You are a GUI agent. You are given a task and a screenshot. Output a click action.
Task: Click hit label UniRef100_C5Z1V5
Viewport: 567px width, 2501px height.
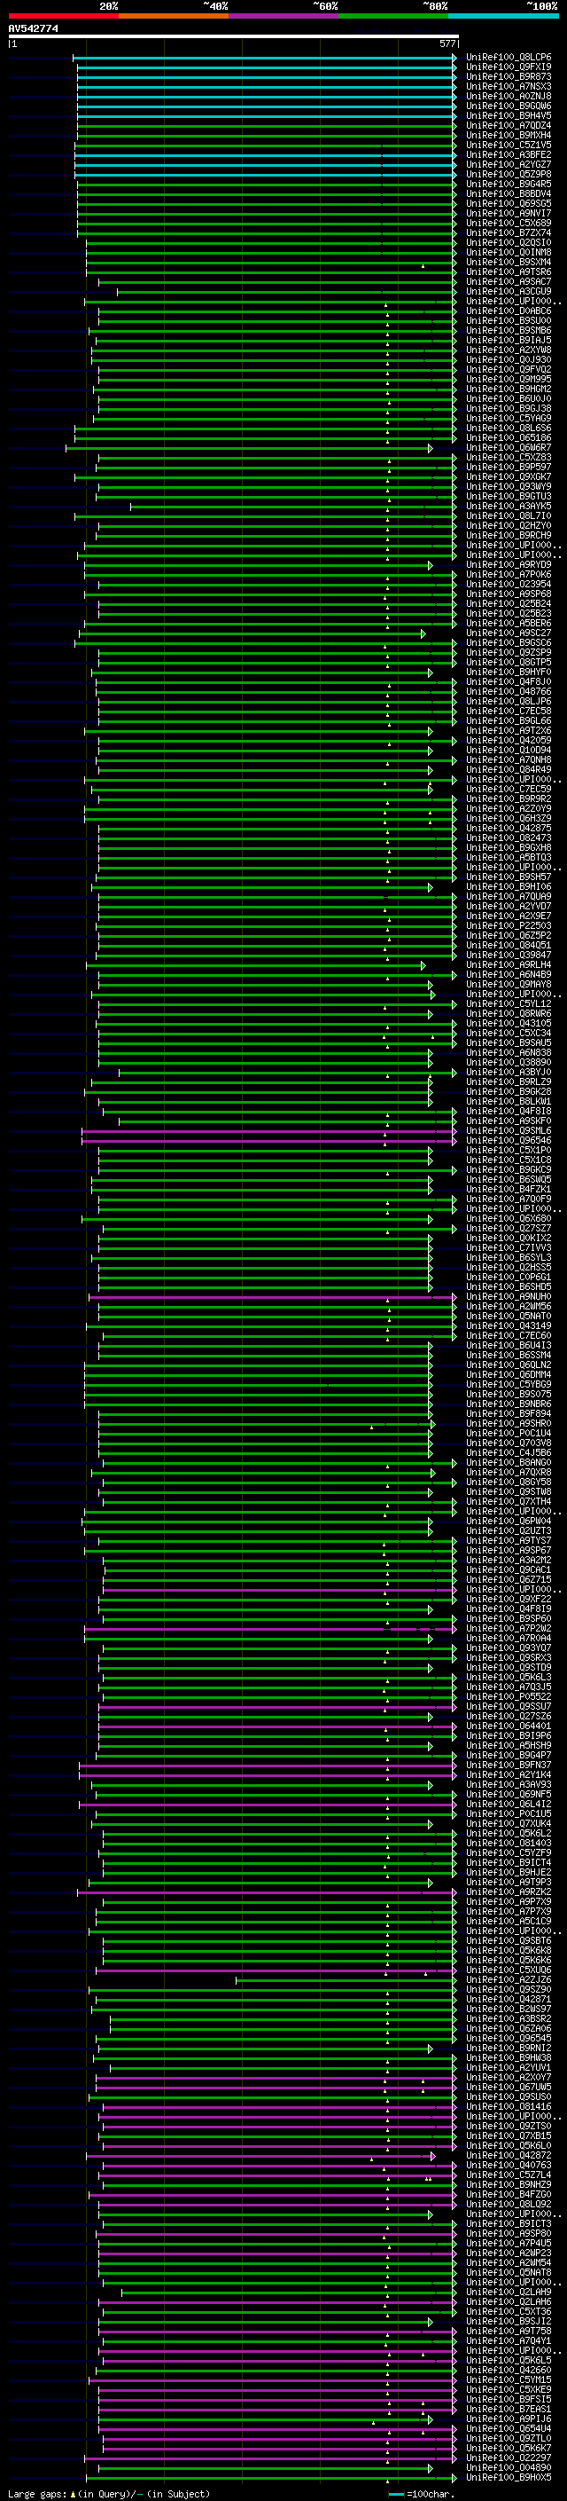tap(509, 145)
